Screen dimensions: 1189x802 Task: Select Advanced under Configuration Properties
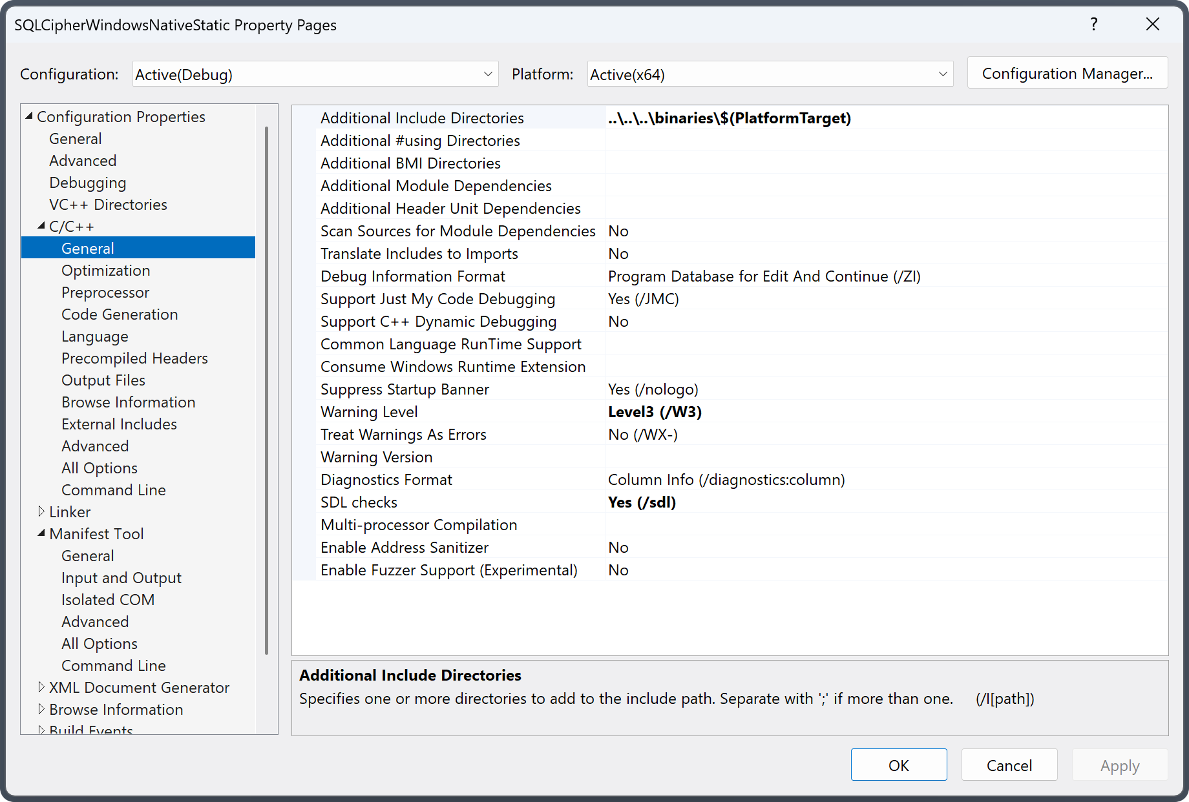point(83,161)
